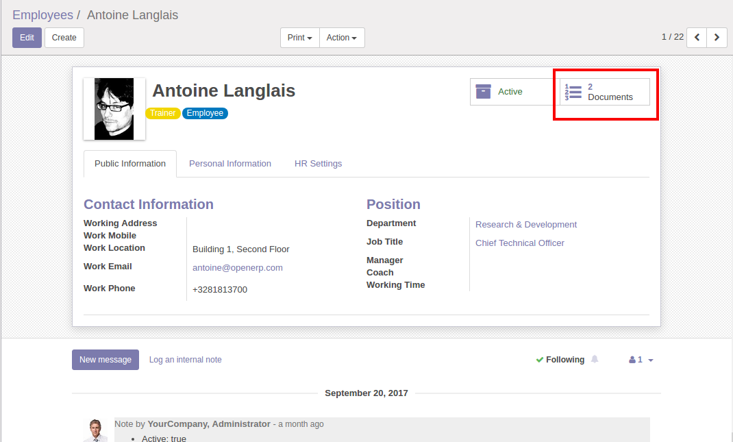This screenshot has height=442, width=733.
Task: Click the Administrator avatar in note
Action: click(95, 430)
